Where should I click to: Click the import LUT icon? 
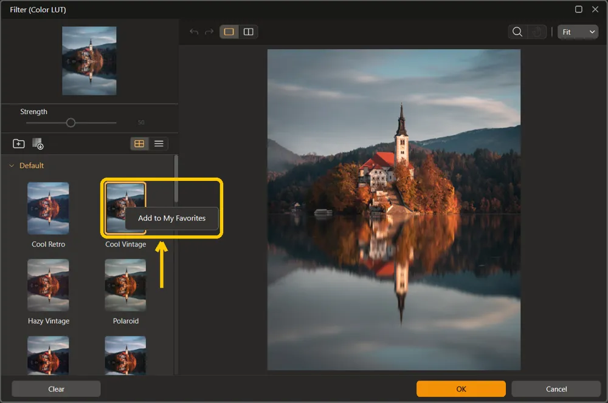(38, 144)
